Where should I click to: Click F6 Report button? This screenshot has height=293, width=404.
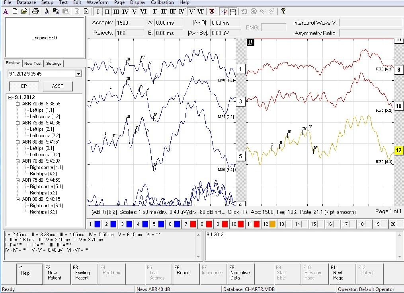coord(186,274)
